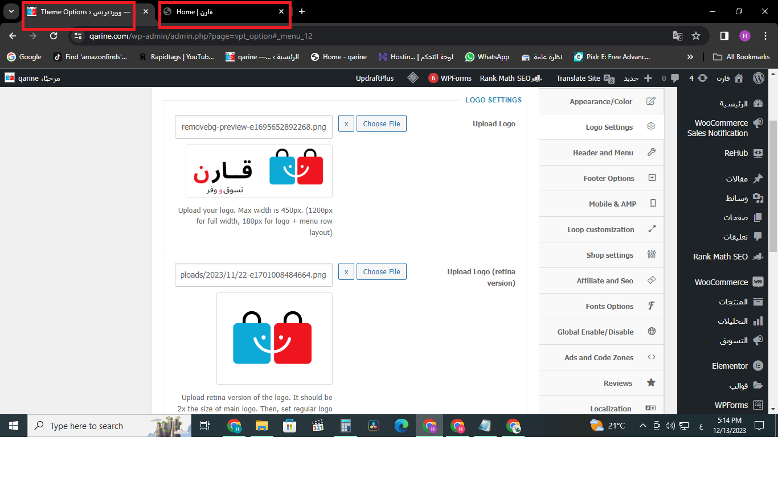Expand the tab search dropdown arrow

coord(11,11)
